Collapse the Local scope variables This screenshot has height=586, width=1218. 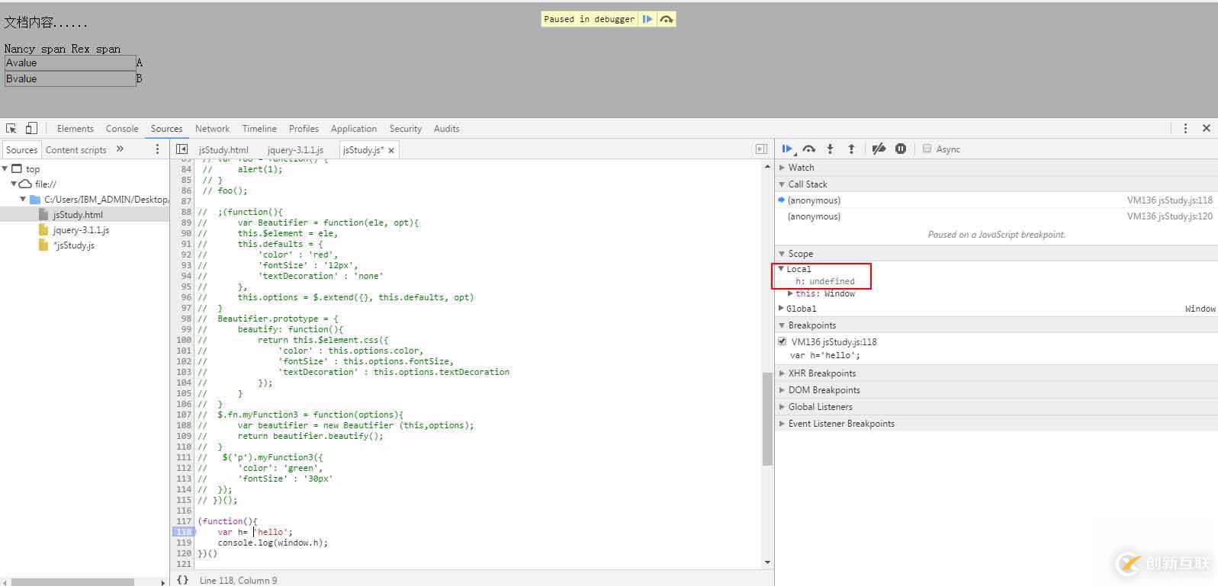(781, 269)
